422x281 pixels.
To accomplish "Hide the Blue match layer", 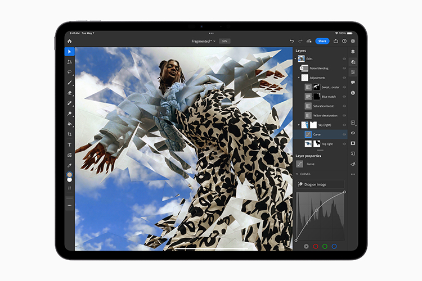I will 344,96.
